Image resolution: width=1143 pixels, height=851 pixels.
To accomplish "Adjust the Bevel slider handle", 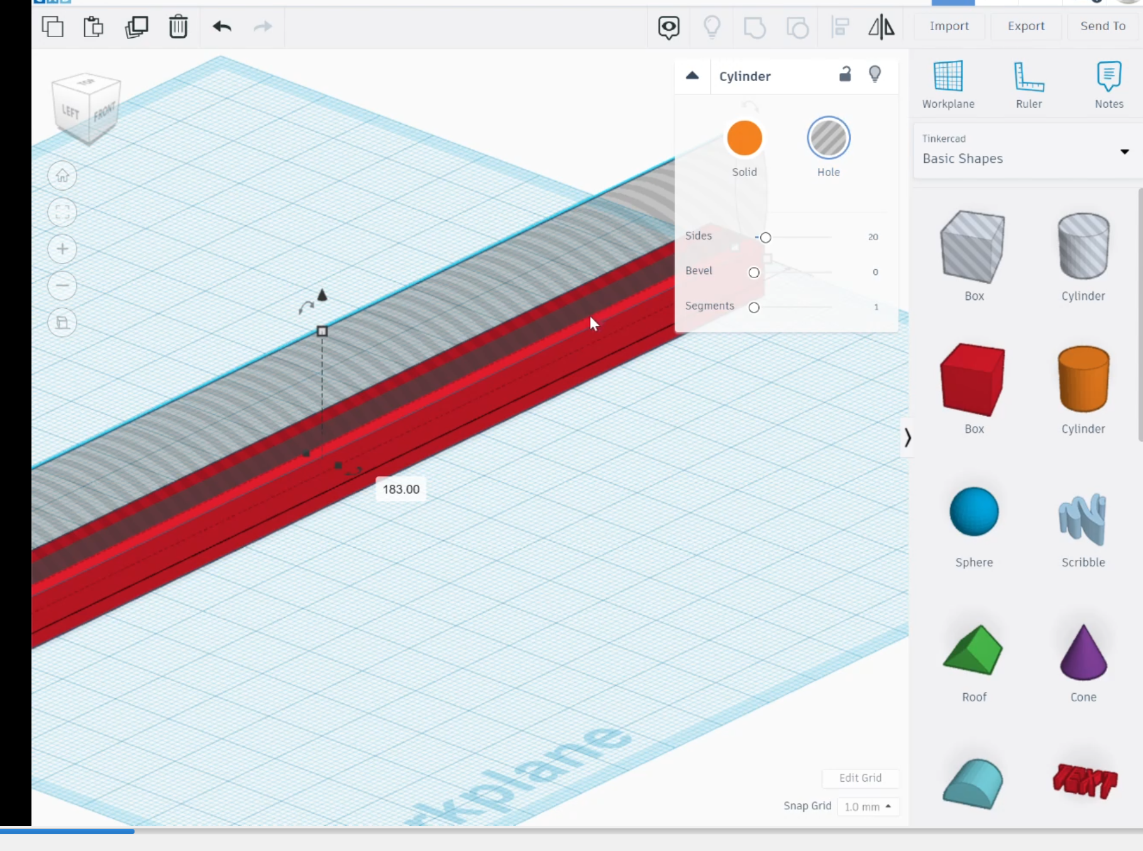I will (x=754, y=272).
